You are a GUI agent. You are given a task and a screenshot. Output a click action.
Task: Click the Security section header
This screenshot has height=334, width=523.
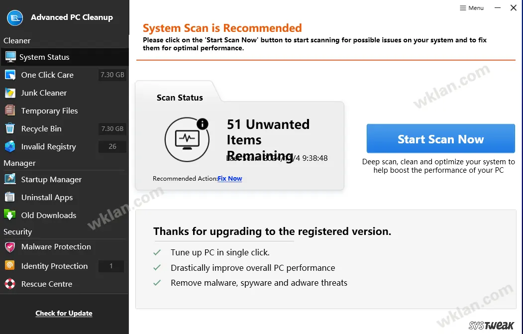(x=18, y=232)
